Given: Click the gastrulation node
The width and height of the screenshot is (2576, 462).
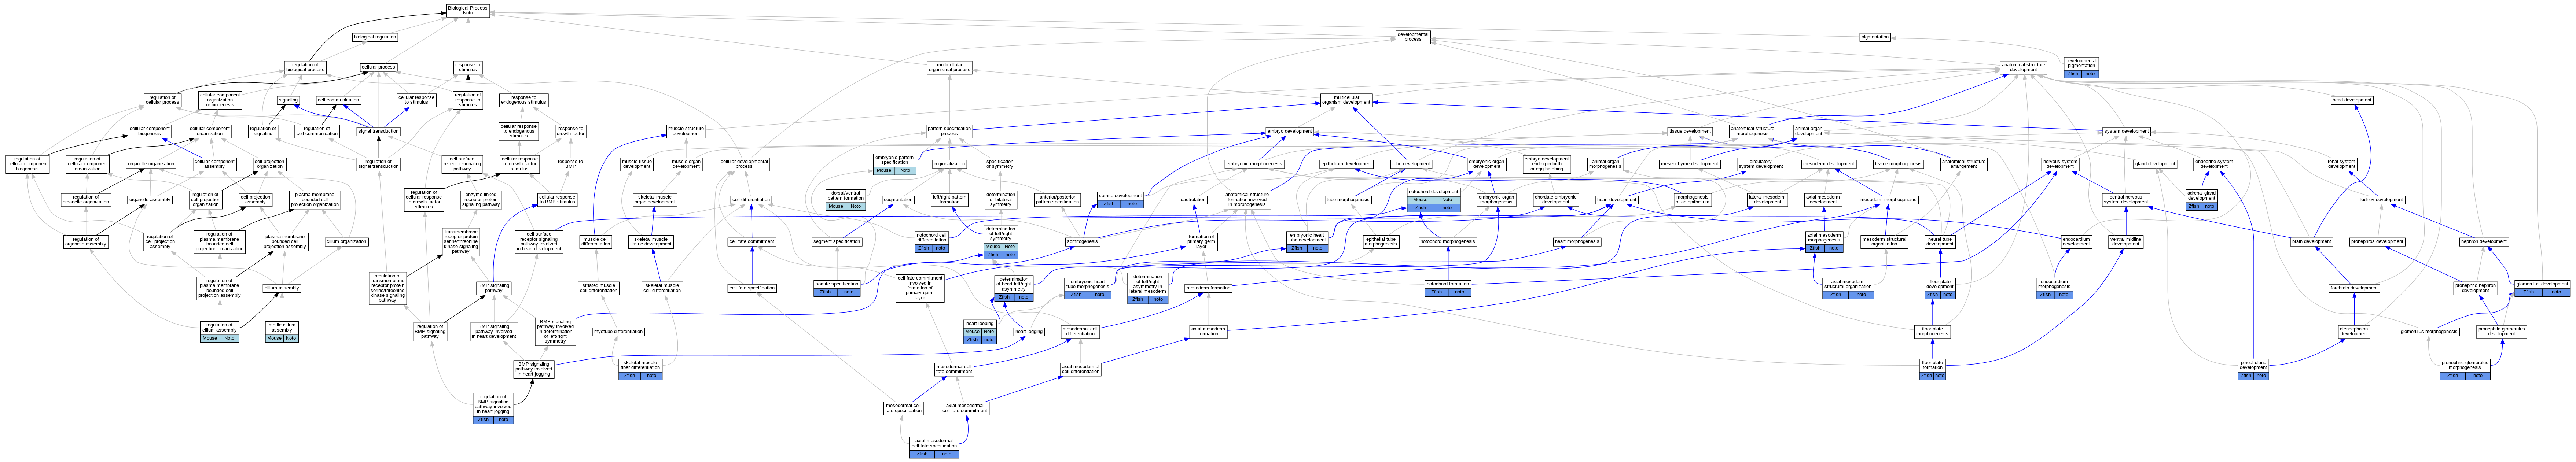Looking at the screenshot, I should pos(1193,200).
